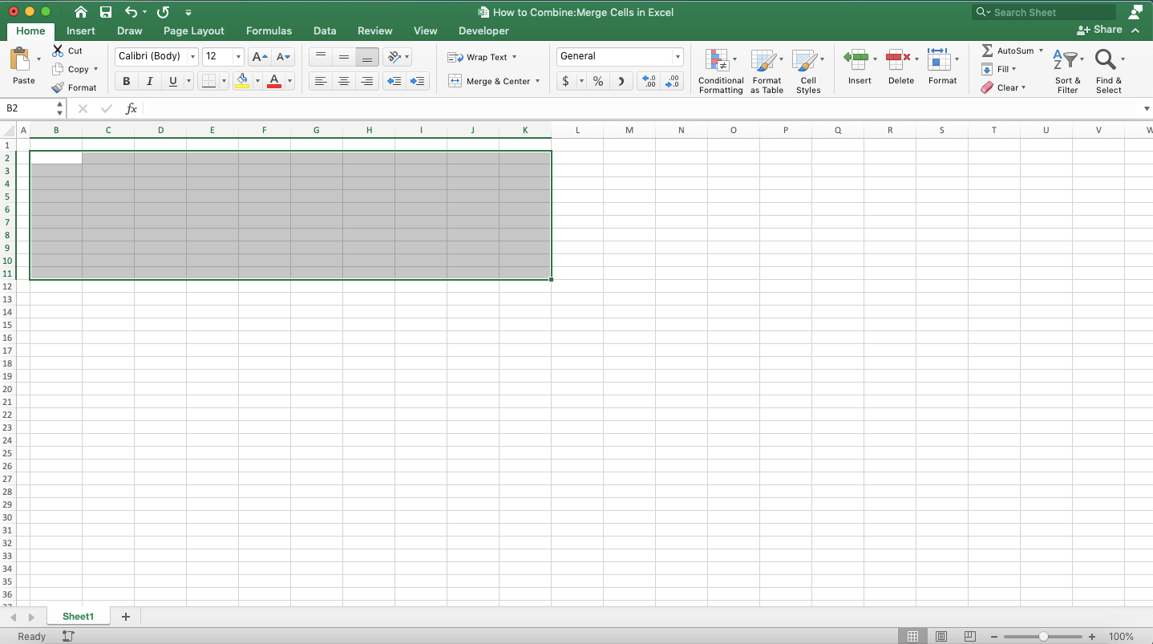Click the Format as Table icon
Screen dimensions: 1153x644
coord(767,71)
